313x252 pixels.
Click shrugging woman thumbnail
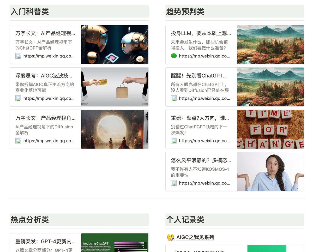[270, 172]
